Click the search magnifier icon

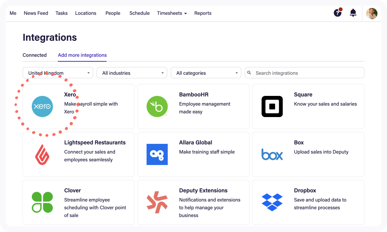(x=249, y=73)
